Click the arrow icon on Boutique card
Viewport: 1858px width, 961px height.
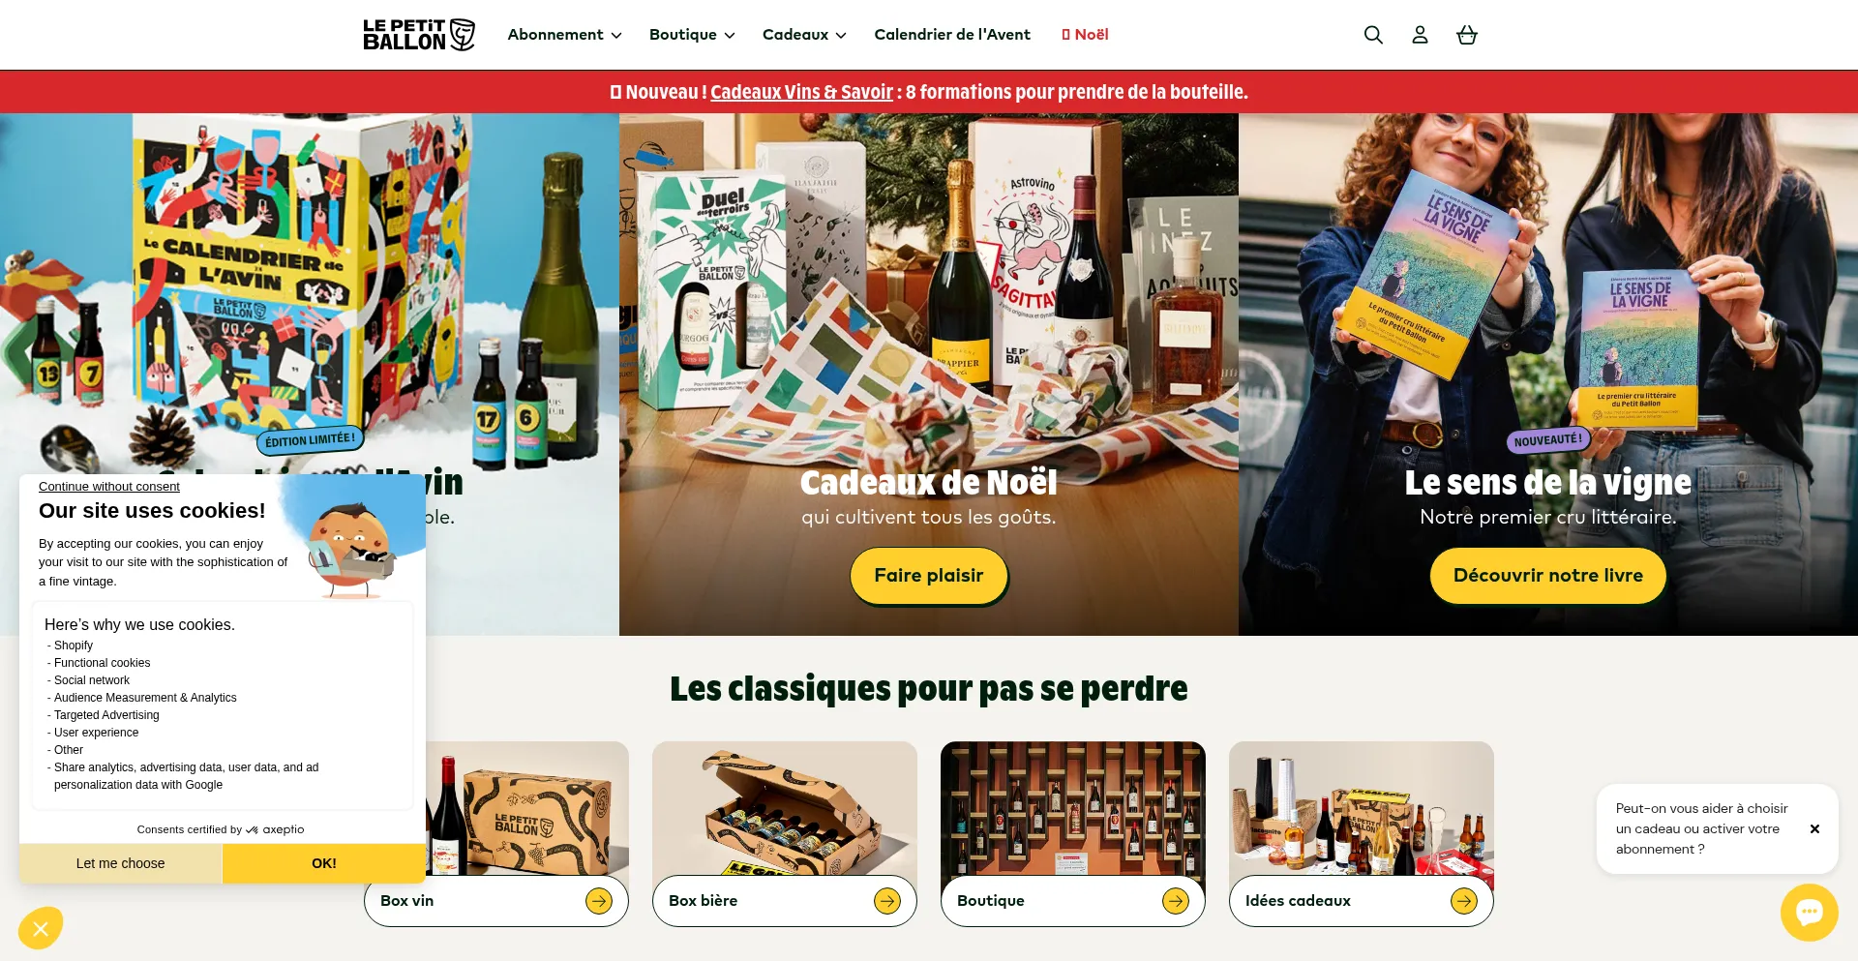pyautogui.click(x=1176, y=901)
